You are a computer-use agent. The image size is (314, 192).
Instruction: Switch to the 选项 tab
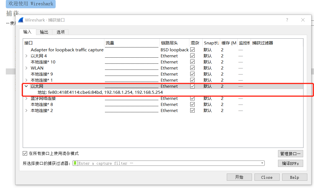[x=60, y=32]
